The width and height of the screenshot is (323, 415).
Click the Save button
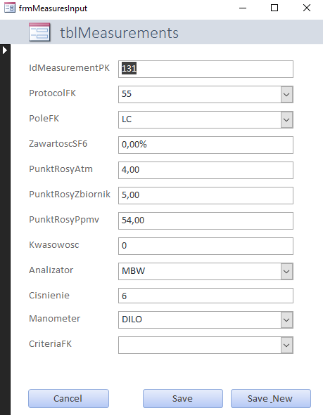tap(183, 399)
